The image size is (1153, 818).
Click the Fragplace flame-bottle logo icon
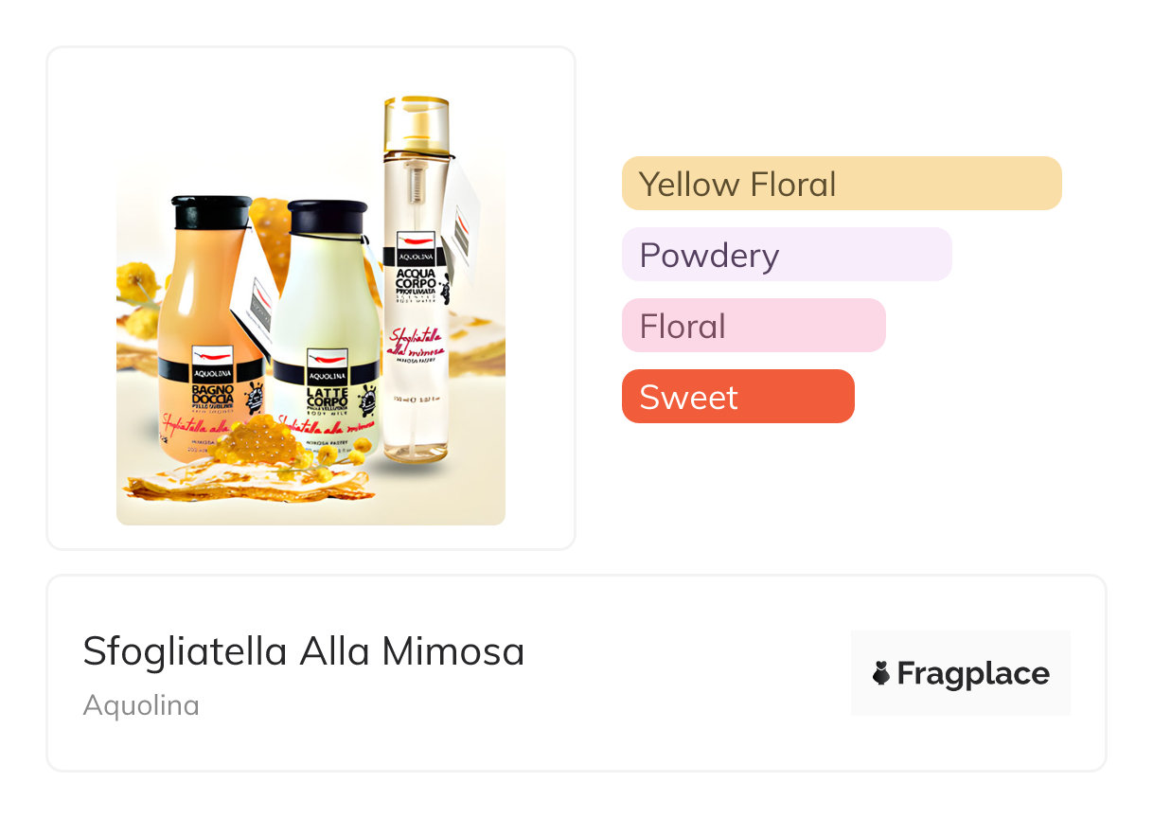[x=880, y=673]
